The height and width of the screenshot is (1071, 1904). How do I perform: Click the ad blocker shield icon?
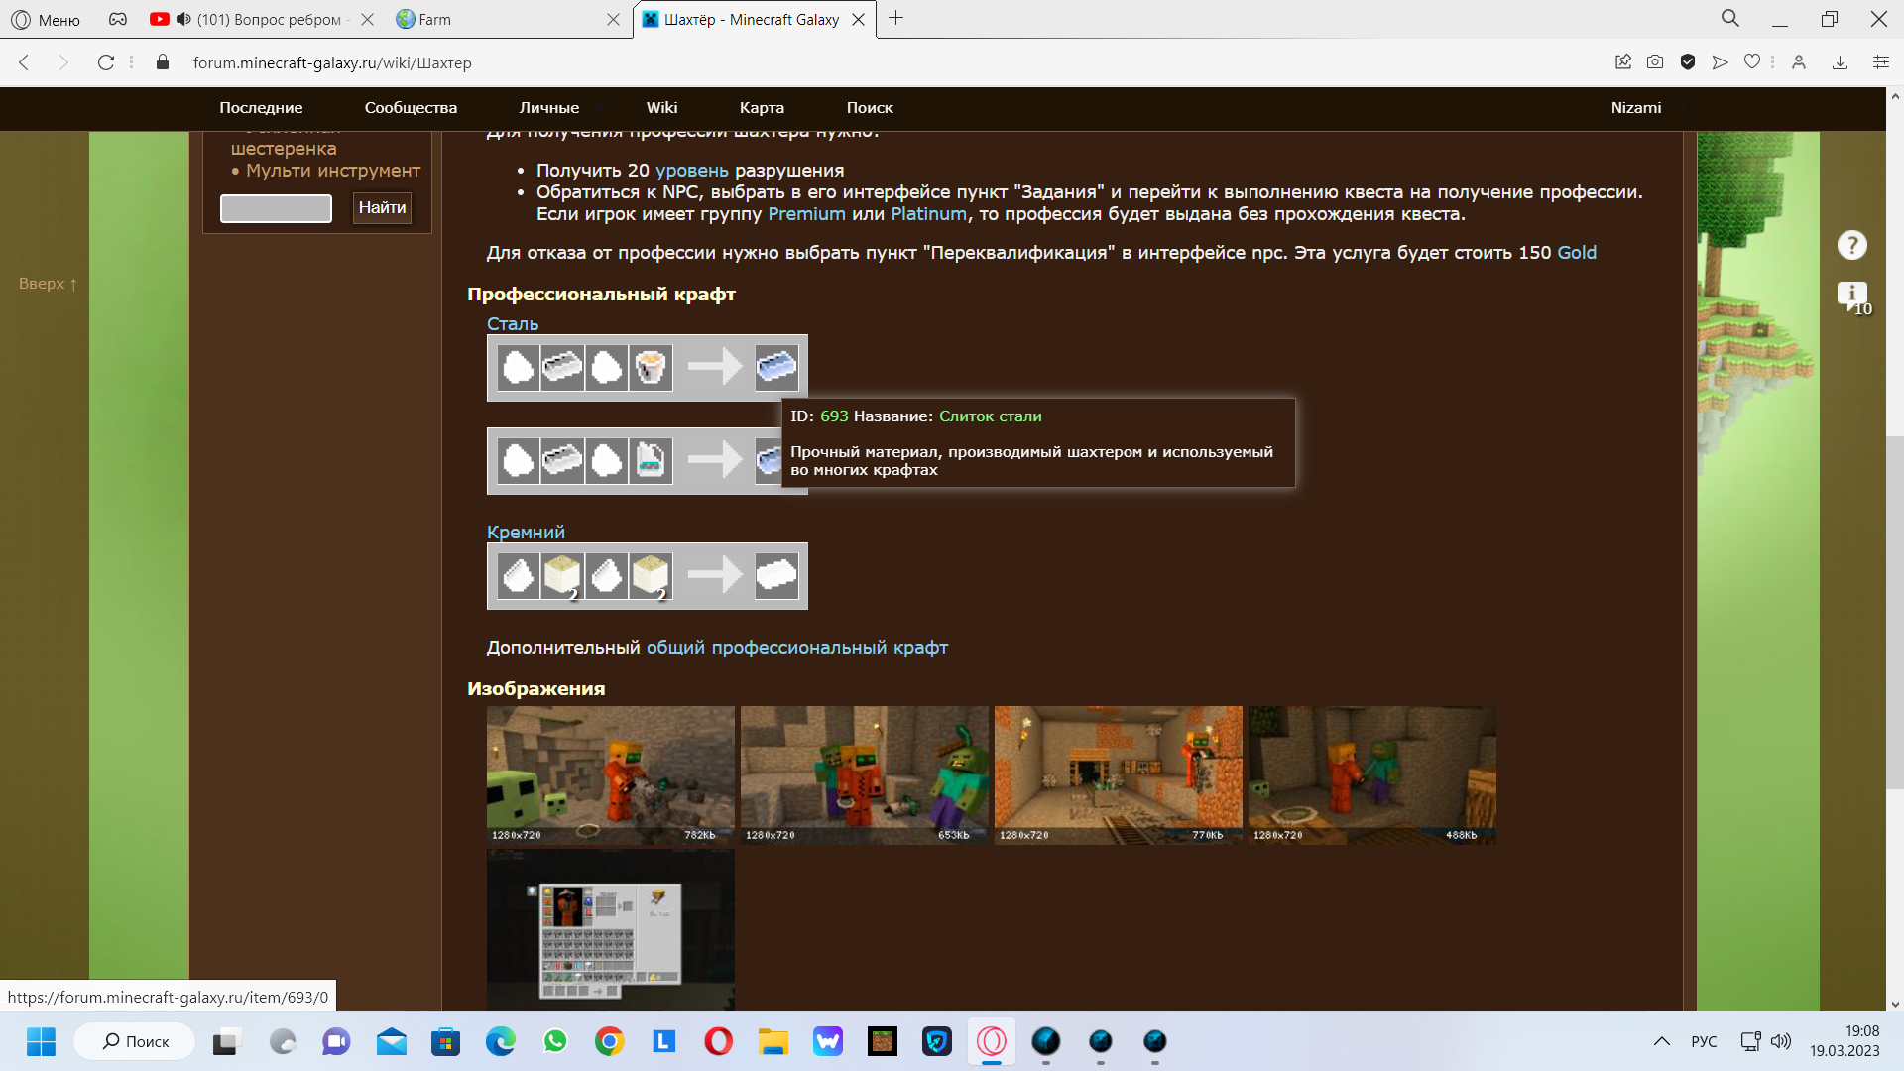click(x=1688, y=62)
